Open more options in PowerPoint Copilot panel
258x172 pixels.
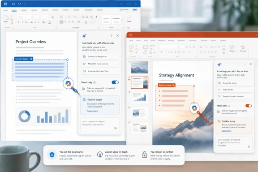pos(245,64)
